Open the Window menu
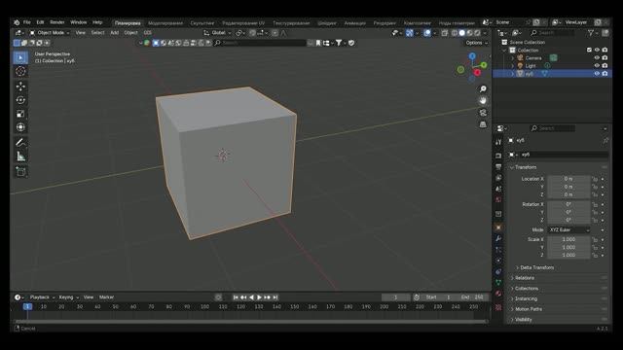 click(79, 22)
